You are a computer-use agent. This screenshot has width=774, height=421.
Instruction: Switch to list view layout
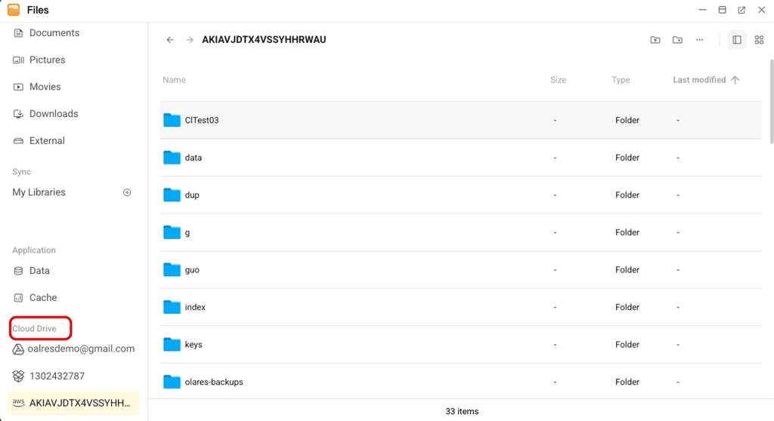click(737, 40)
